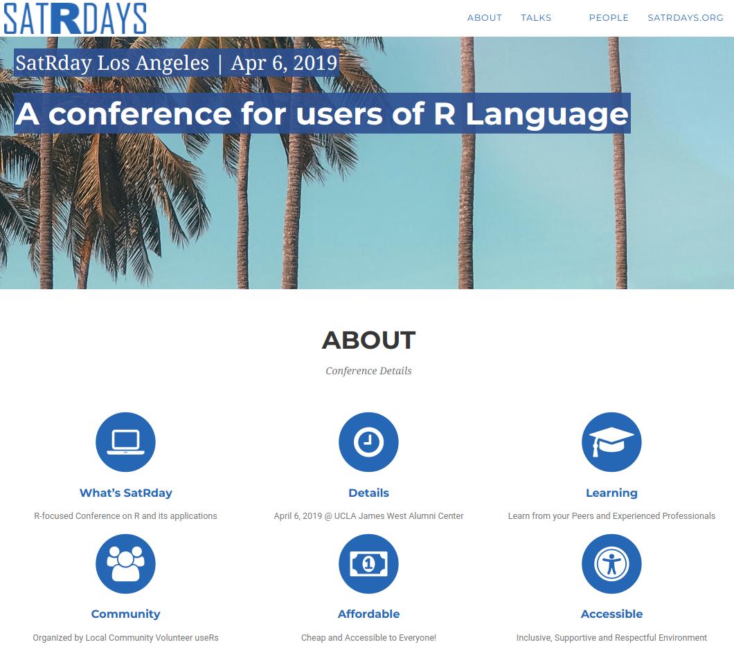Click the SatRday Los Angeles date banner

177,63
